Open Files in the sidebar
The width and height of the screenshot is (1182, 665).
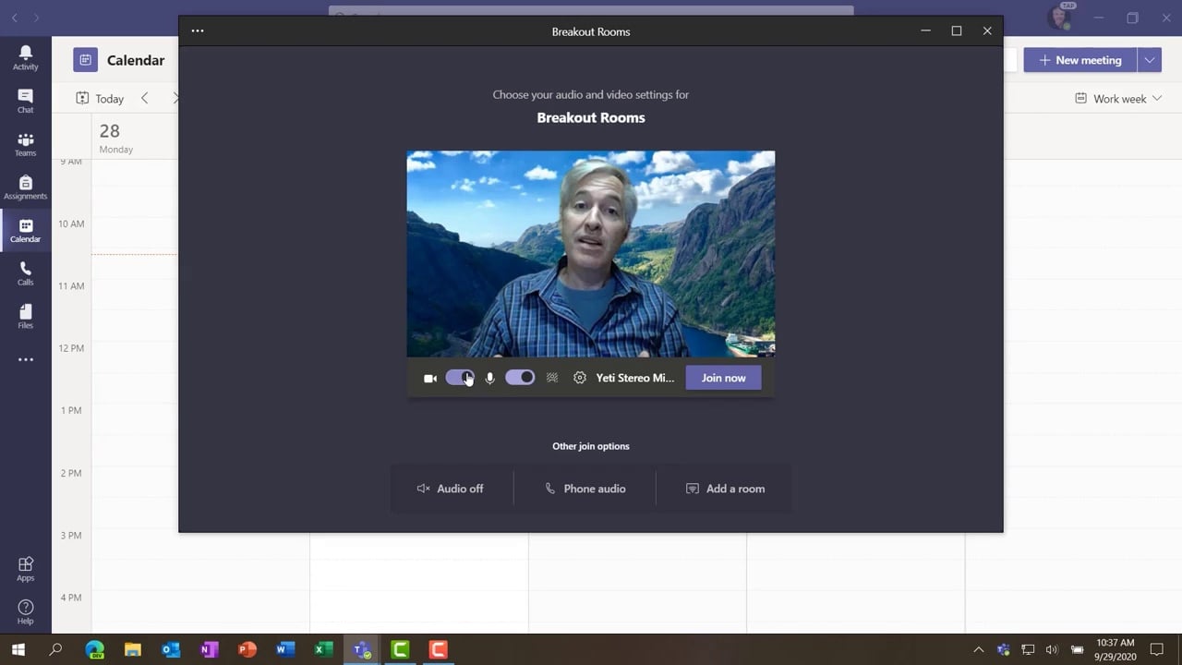[x=25, y=317]
